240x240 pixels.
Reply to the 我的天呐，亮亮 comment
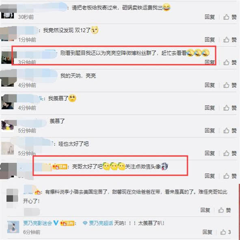tap(210, 85)
